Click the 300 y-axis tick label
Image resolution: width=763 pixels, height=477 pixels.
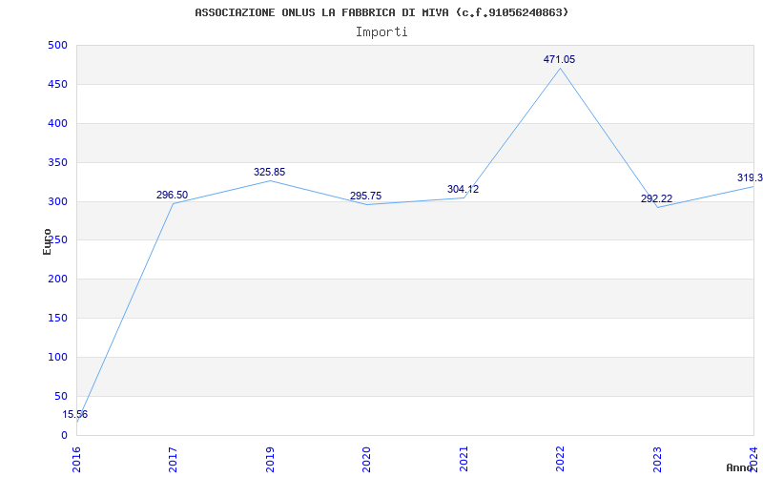point(57,201)
